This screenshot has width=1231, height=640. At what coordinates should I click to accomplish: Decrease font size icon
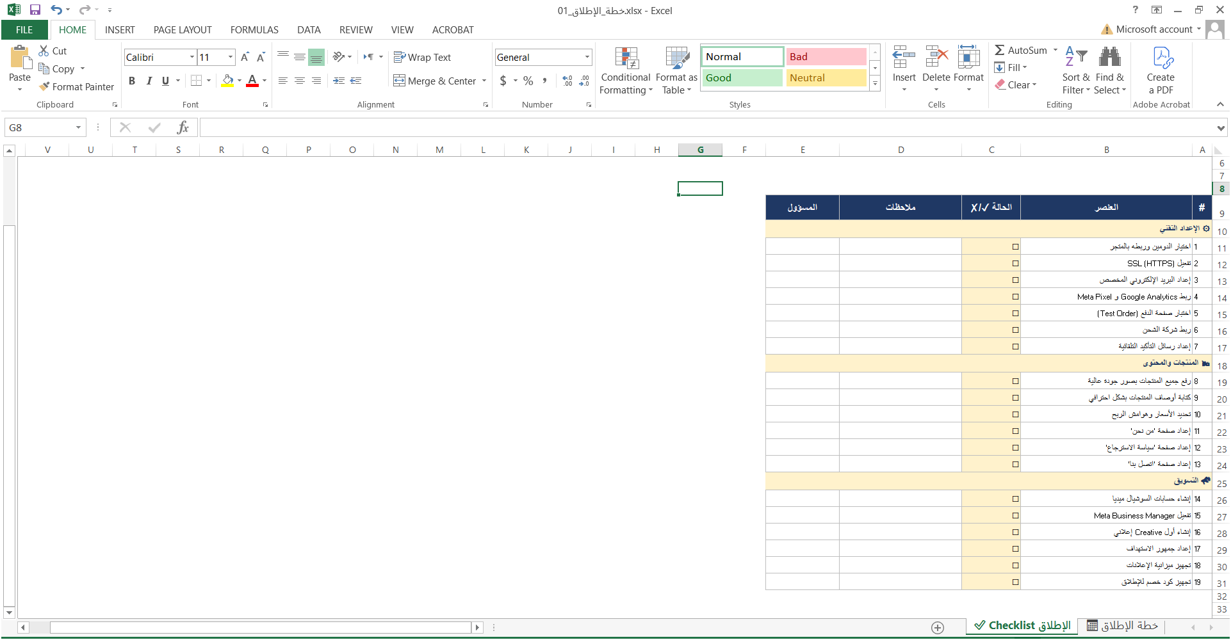coord(261,57)
